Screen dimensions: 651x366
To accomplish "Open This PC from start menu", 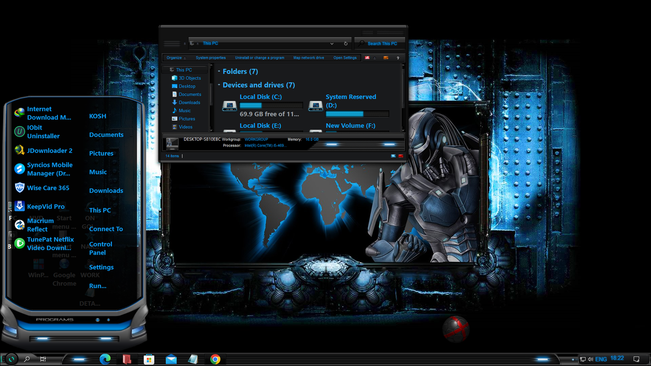I will (100, 210).
